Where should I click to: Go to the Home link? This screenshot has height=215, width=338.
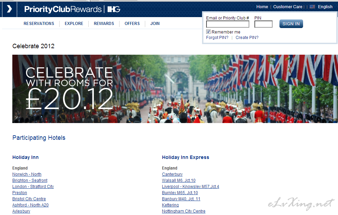point(262,7)
